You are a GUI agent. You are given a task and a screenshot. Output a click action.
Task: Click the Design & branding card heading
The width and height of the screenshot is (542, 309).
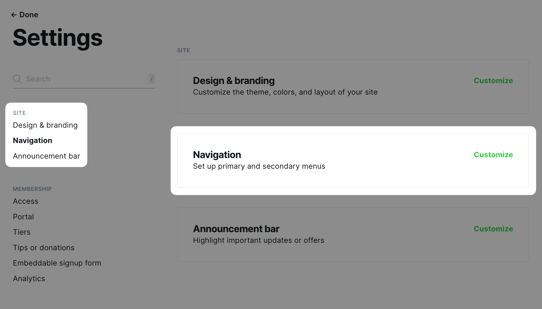point(233,80)
